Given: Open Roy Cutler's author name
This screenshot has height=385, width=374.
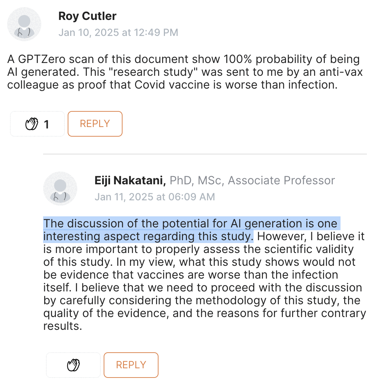Looking at the screenshot, I should click(x=87, y=16).
